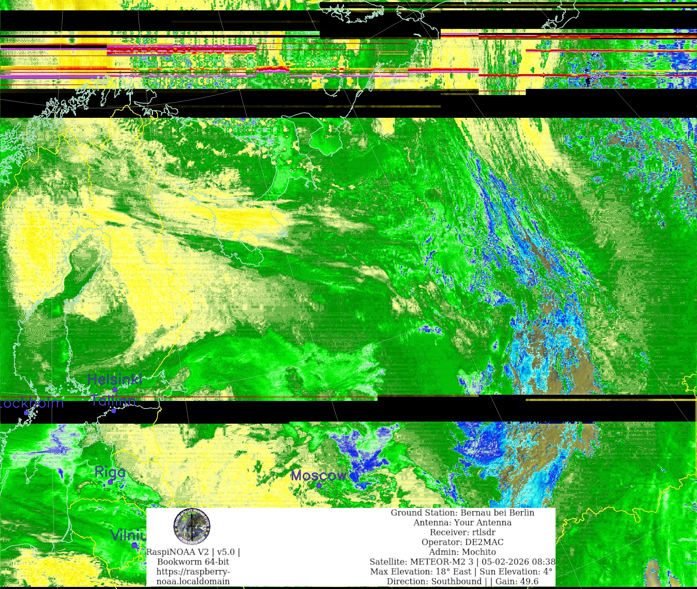The width and height of the screenshot is (697, 589).
Task: Click the Tallinn city marker dot
Action: tap(114, 411)
